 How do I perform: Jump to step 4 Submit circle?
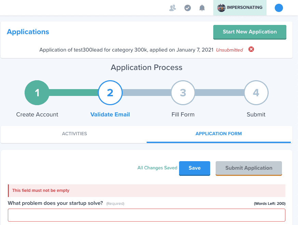(256, 93)
